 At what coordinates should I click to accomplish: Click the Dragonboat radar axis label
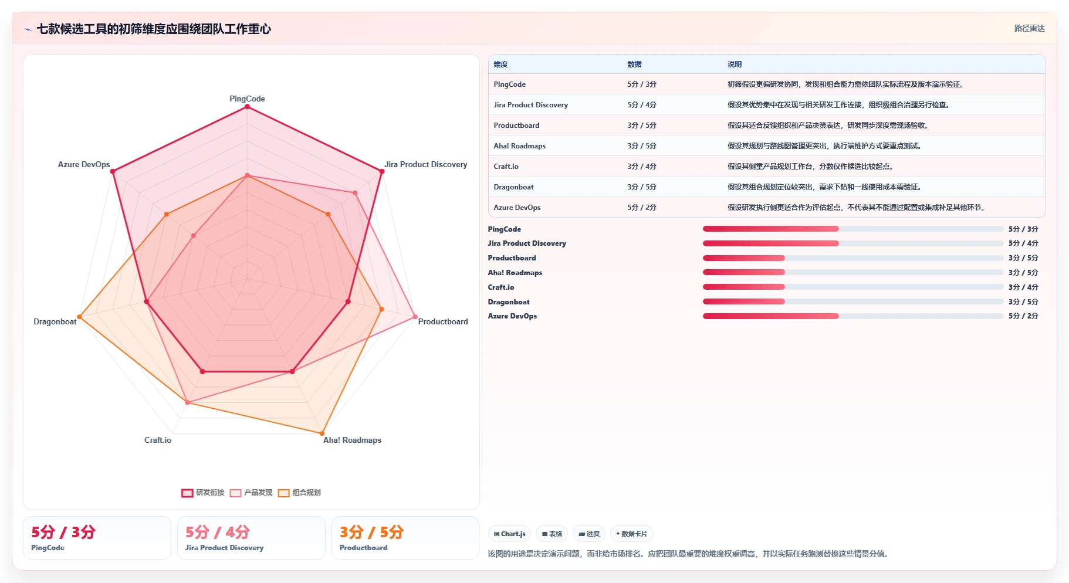click(x=55, y=321)
